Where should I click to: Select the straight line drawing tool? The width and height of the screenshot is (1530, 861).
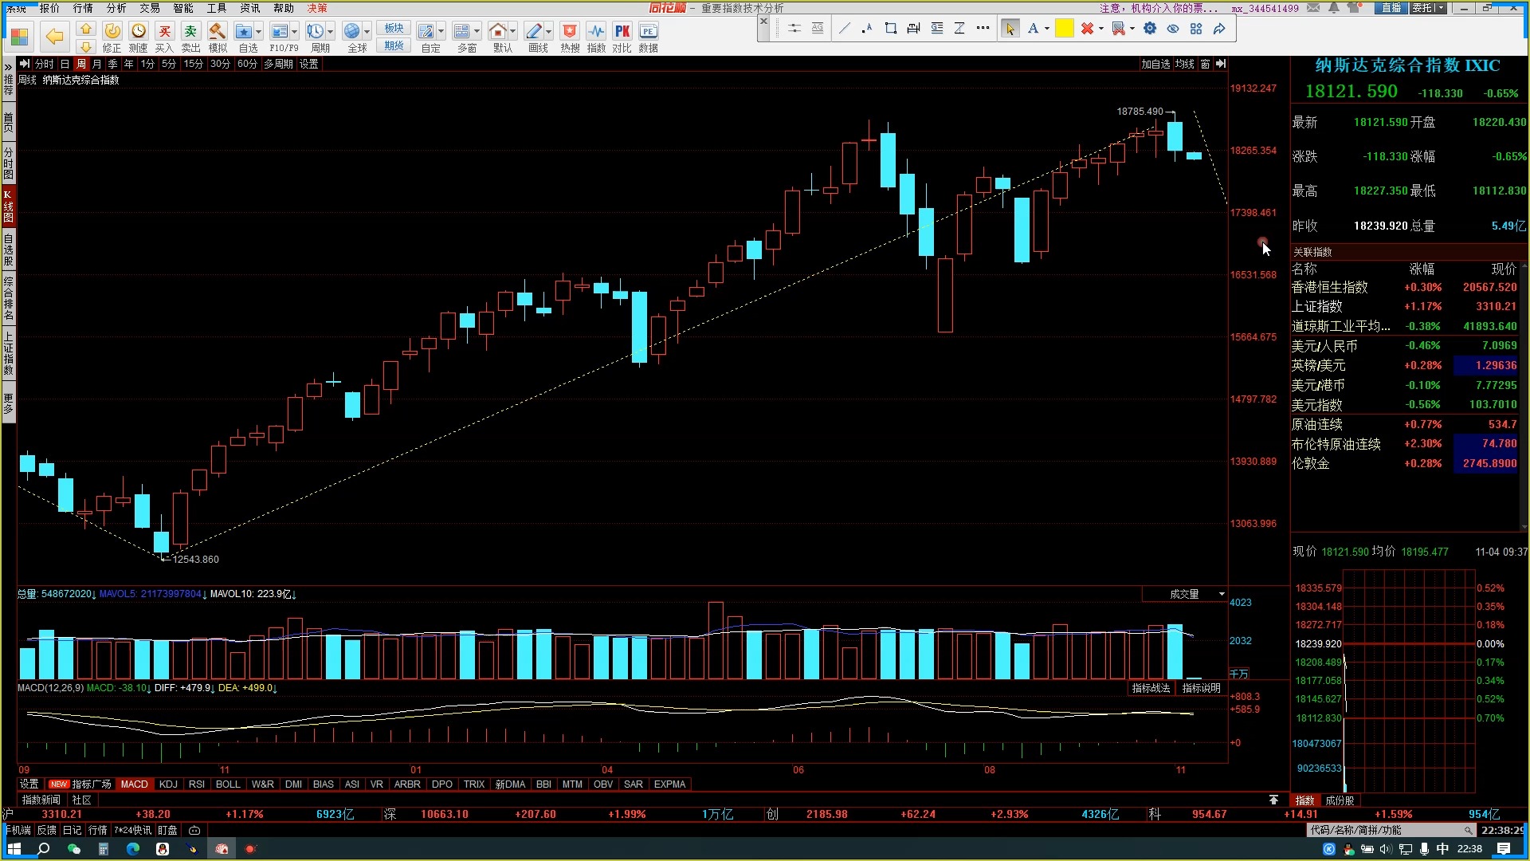pos(845,29)
